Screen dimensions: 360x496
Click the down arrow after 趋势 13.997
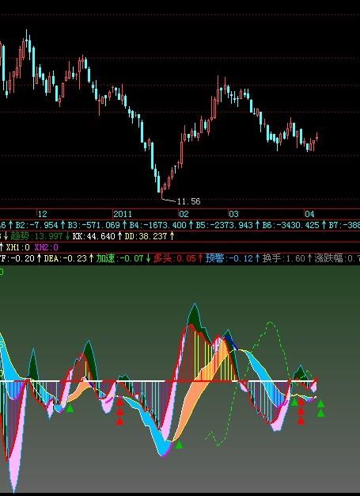click(67, 236)
